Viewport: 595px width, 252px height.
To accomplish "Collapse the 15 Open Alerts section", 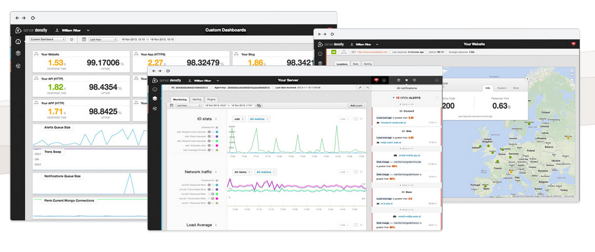I will (393, 97).
